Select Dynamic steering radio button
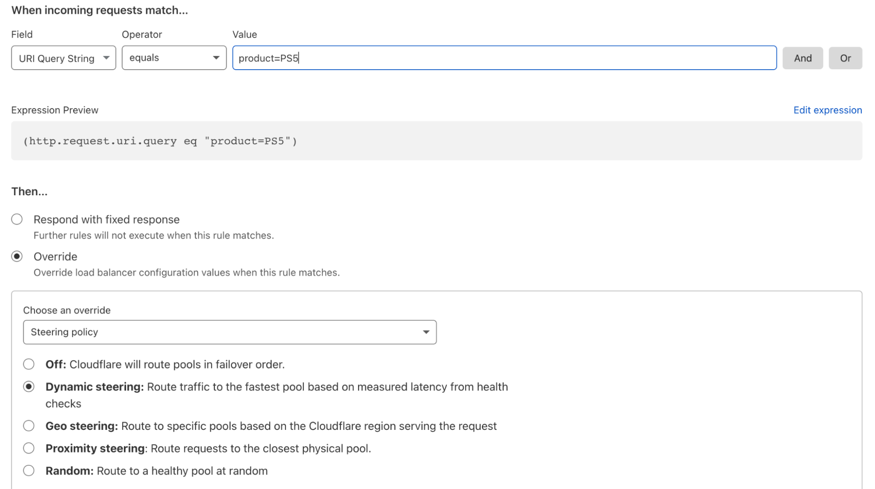 pyautogui.click(x=29, y=387)
